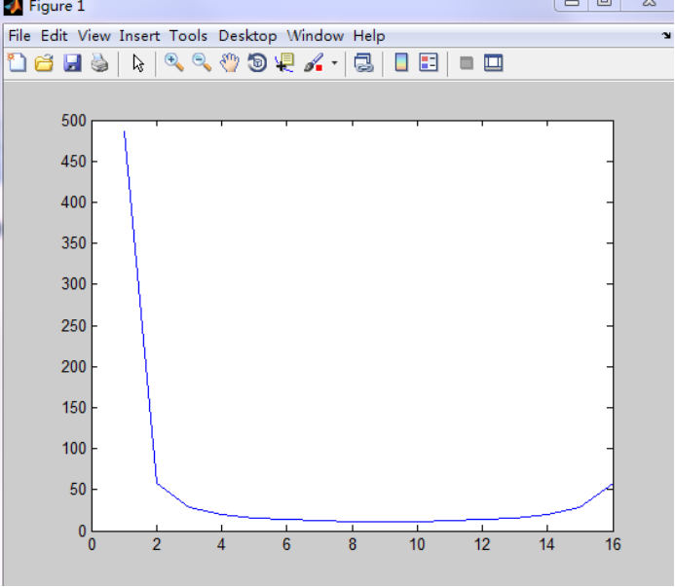Open the Window menu

316,36
